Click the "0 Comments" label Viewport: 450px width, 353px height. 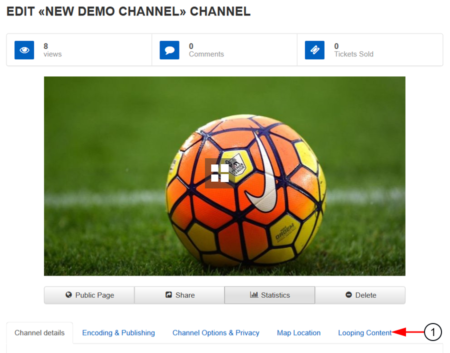pyautogui.click(x=206, y=50)
